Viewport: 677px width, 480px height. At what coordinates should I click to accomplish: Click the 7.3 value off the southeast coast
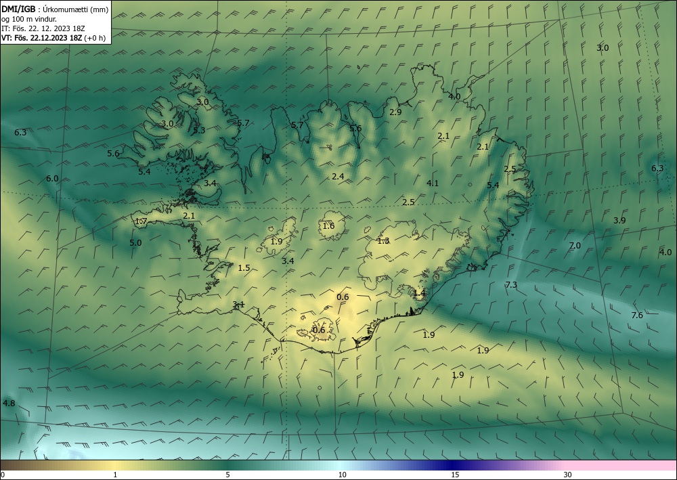[x=511, y=285]
